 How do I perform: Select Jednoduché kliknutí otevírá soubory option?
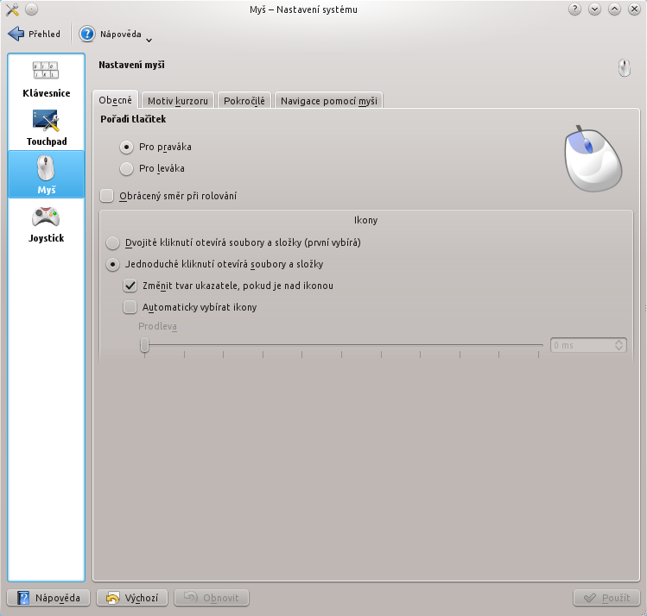click(x=112, y=264)
